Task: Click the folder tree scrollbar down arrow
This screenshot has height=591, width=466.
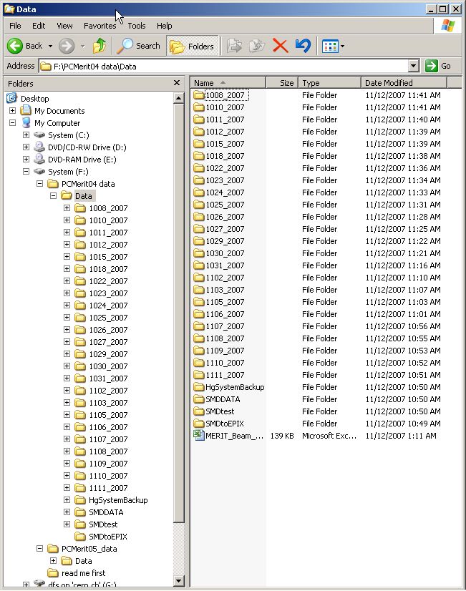Action: tap(178, 581)
